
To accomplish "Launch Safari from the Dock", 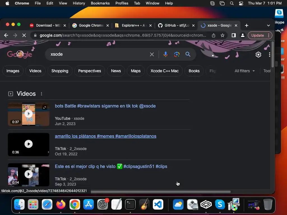I will 47,204.
